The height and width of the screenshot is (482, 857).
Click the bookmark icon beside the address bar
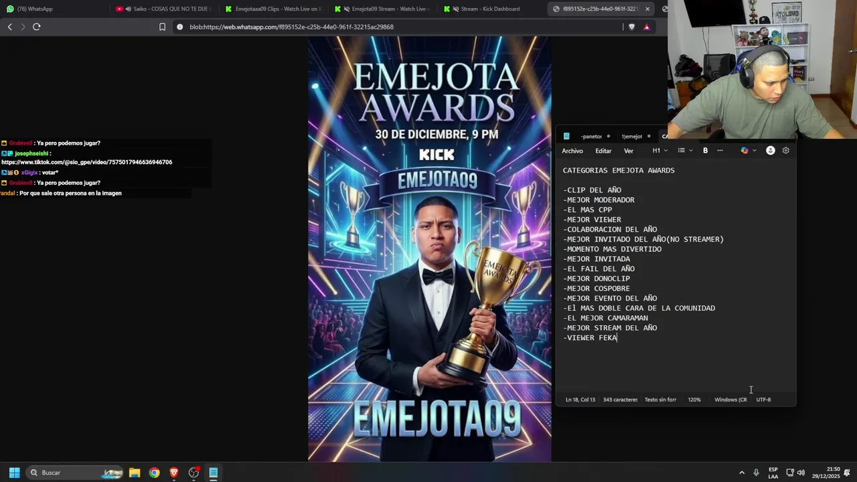tap(162, 27)
